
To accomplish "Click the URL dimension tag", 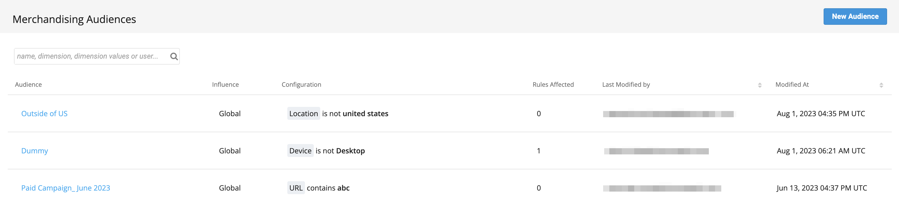I will [296, 188].
